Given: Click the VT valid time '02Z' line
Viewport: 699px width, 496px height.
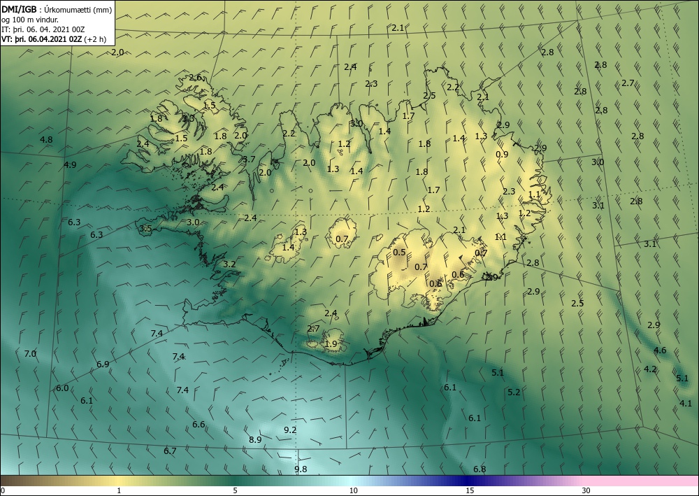Looking at the screenshot, I should pos(42,39).
